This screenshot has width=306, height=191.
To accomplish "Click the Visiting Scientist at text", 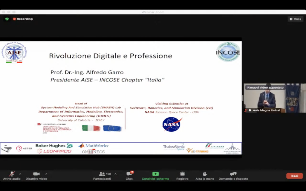I will click(172, 104).
